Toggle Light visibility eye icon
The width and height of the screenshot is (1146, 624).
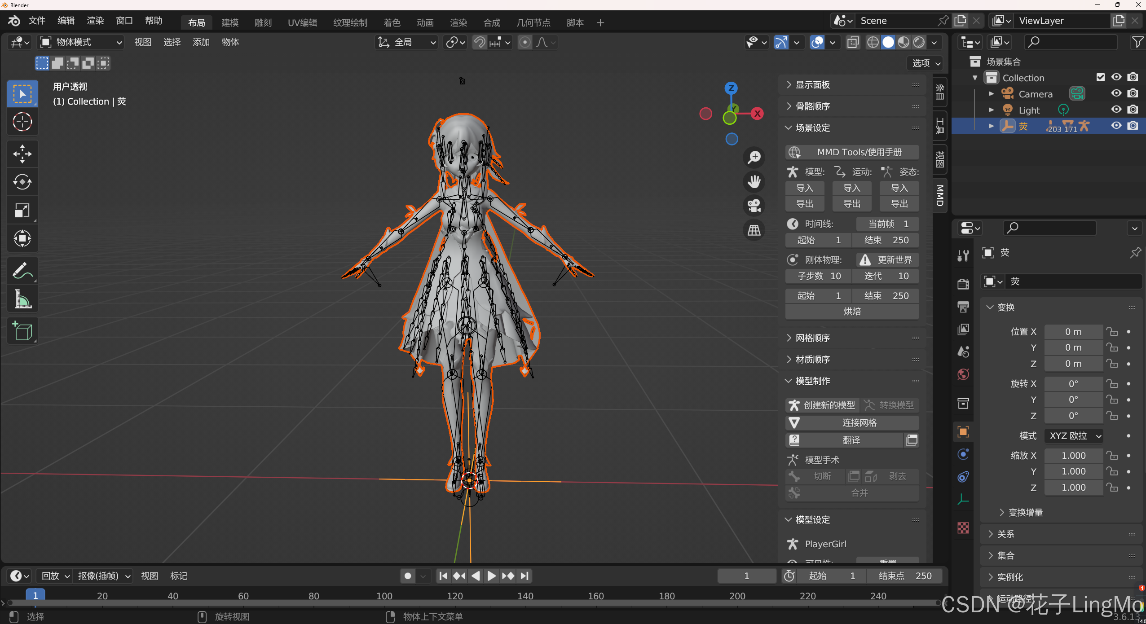click(1116, 110)
